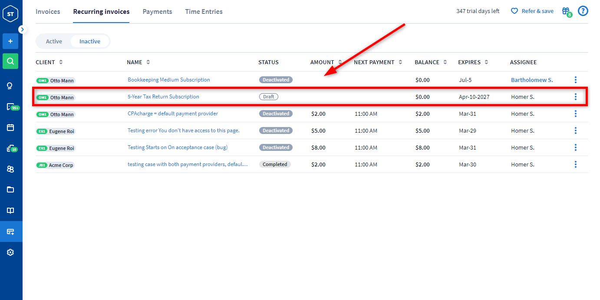Open testing case with both payment providers invoice
This screenshot has height=300, width=600.
pos(188,164)
